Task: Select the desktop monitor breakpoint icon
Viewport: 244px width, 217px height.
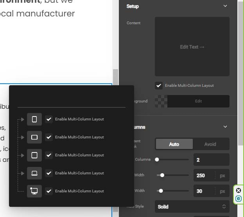Action: click(x=34, y=191)
